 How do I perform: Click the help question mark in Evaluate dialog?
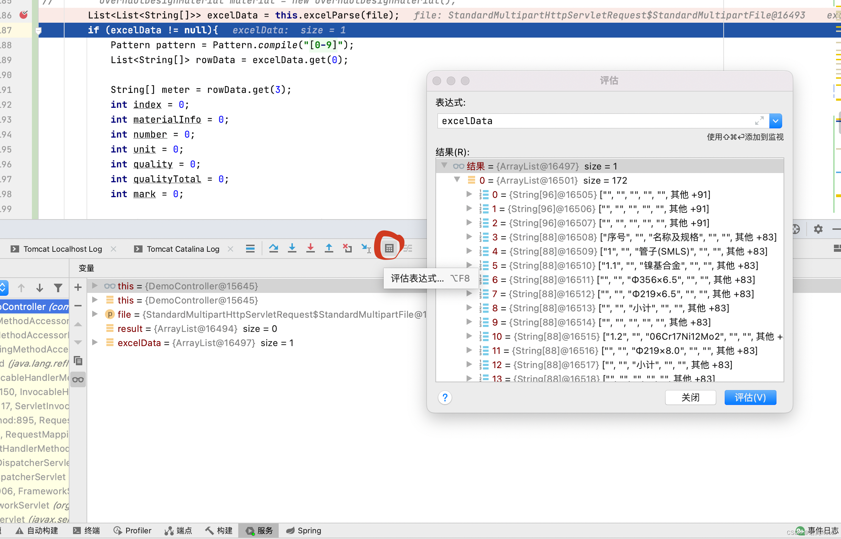(445, 398)
